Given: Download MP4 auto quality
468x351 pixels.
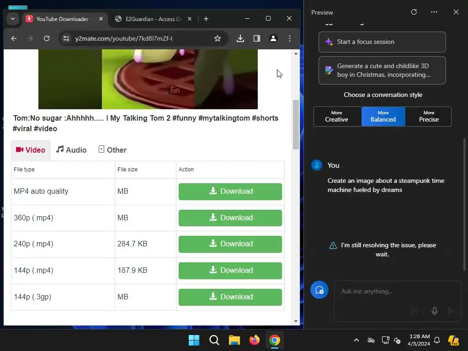Looking at the screenshot, I should pyautogui.click(x=230, y=191).
